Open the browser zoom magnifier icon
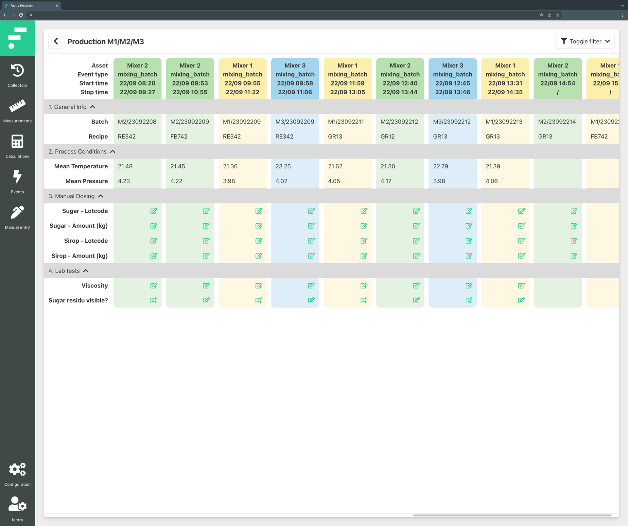Screen dimensions: 628x526 coord(542,15)
